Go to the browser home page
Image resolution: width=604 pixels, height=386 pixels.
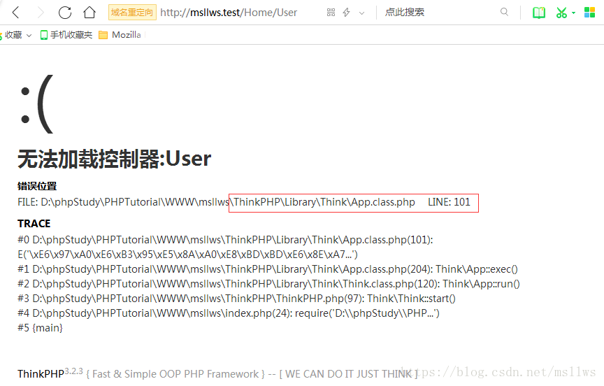[89, 13]
